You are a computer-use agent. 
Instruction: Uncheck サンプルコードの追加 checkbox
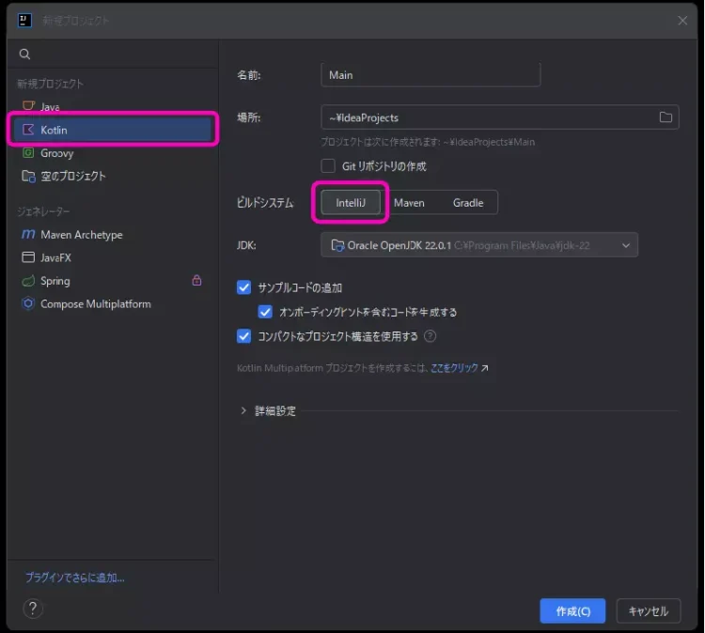click(243, 287)
